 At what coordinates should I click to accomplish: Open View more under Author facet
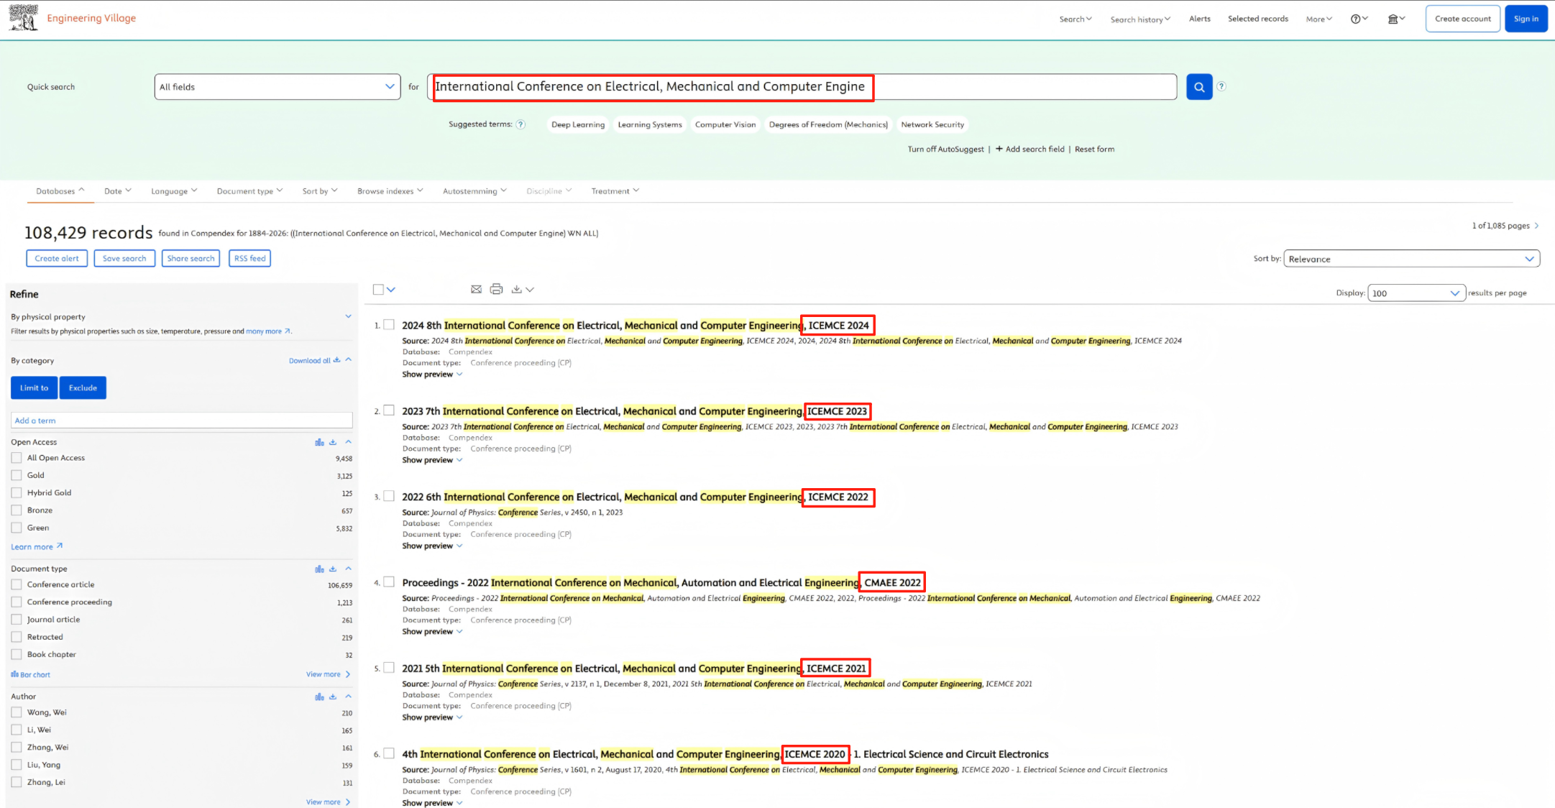(328, 802)
